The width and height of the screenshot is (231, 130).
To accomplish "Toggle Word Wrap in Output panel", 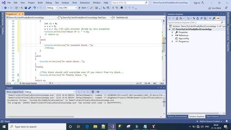I will (x=98, y=92).
